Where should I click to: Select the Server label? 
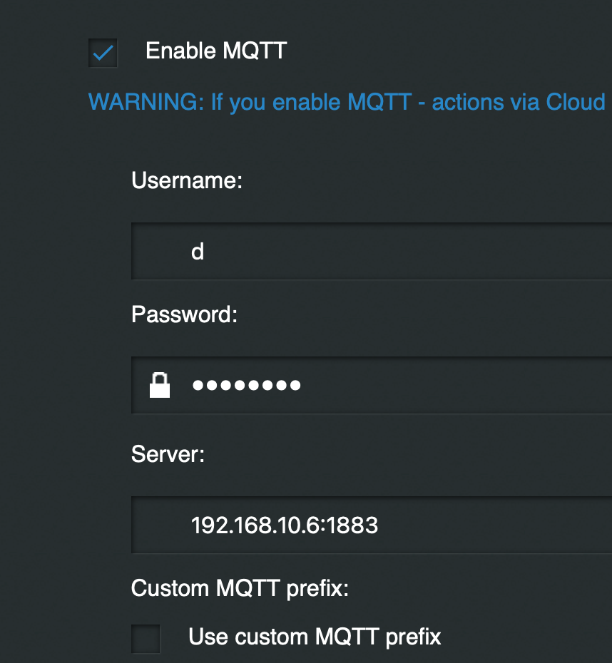[168, 454]
